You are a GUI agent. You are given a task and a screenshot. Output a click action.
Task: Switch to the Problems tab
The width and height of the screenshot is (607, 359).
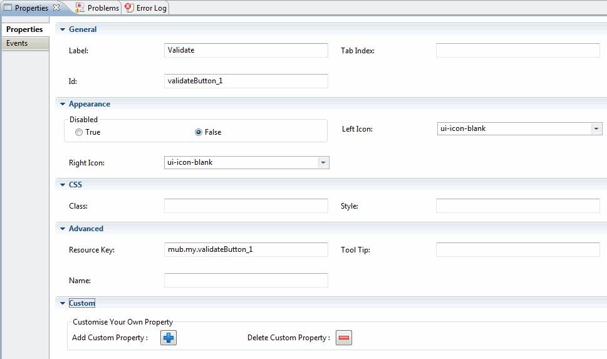coord(97,8)
